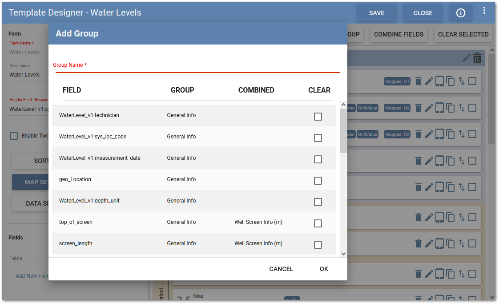The height and width of the screenshot is (304, 499).
Task: Click the Add Group dialog scrollbar thumb
Action: point(343,131)
